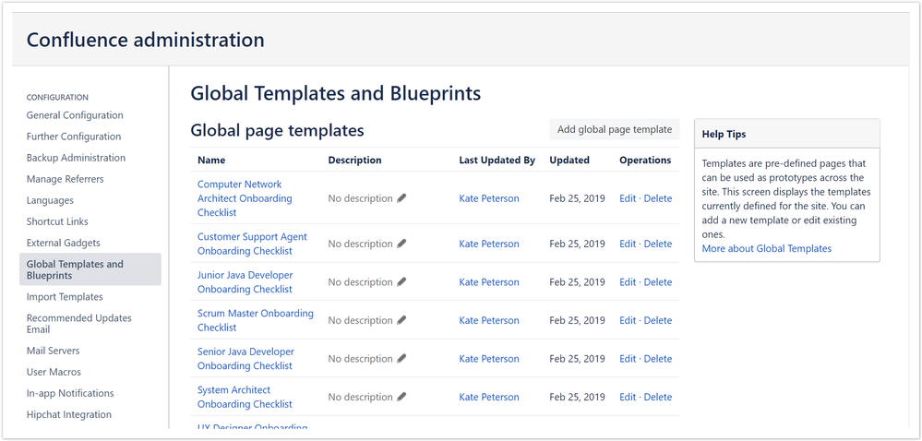Click pencil icon for Customer Support Agent description
This screenshot has width=922, height=441.
(401, 244)
